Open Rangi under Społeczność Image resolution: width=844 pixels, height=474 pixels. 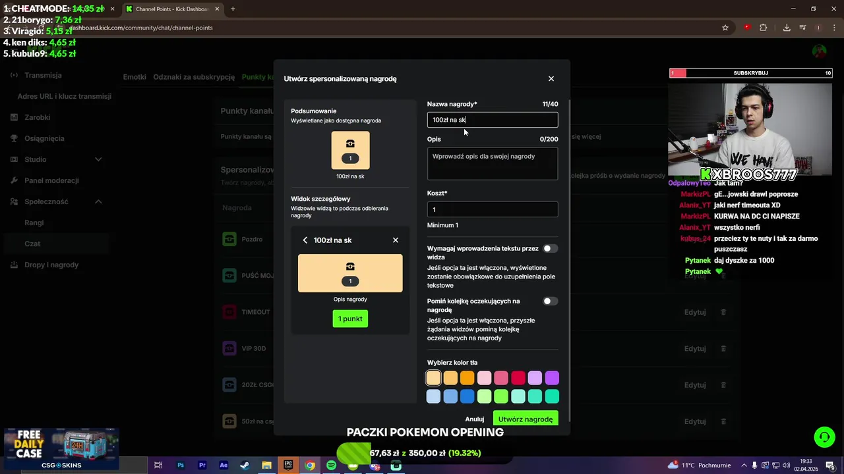click(x=34, y=223)
